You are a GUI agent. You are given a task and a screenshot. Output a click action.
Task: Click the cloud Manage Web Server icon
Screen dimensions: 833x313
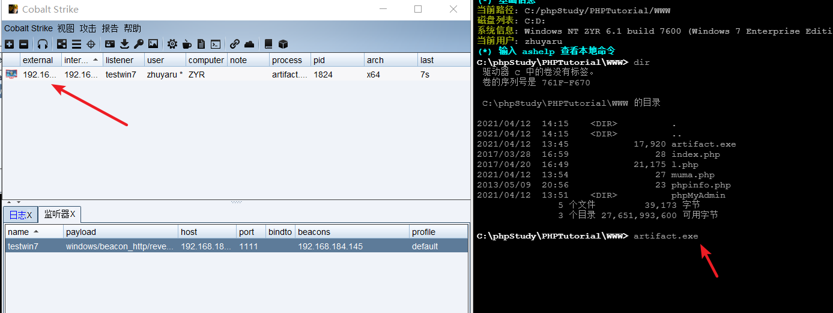[x=249, y=44]
